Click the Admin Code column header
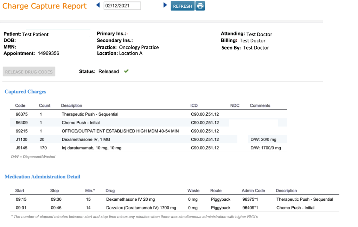Image resolution: width=358 pixels, height=227 pixels. click(x=253, y=190)
